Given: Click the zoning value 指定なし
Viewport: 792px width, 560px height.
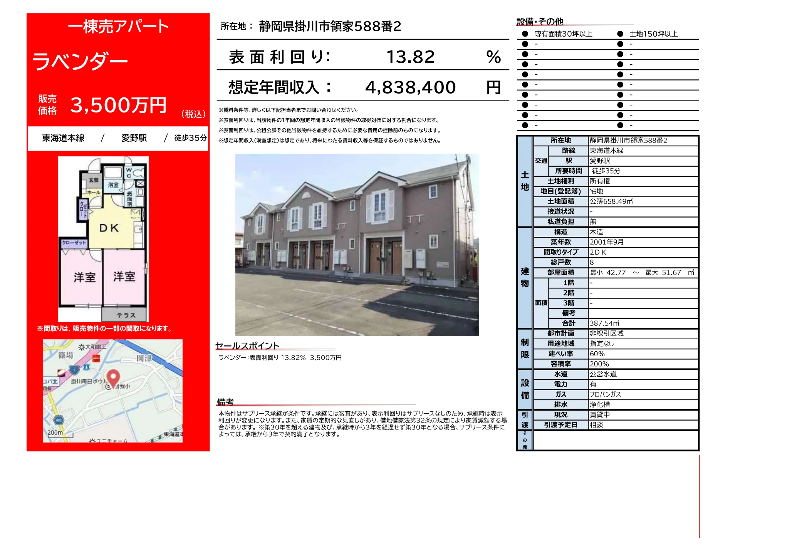Looking at the screenshot, I should pos(602,344).
